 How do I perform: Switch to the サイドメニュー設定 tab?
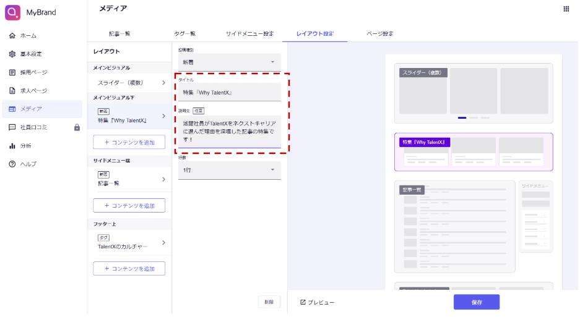point(249,33)
